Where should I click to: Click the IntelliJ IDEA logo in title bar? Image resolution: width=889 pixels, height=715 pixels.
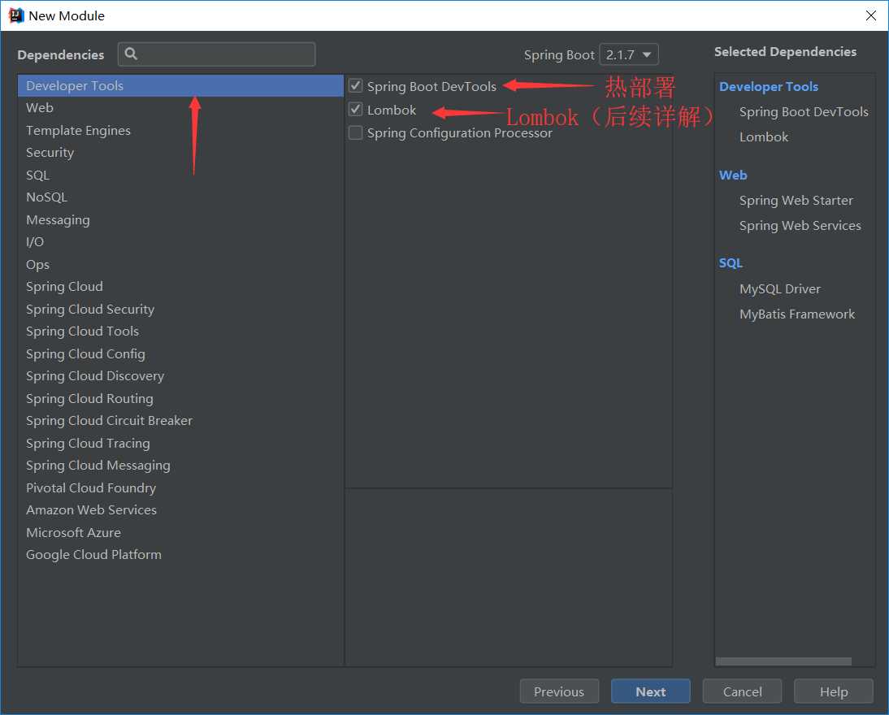click(16, 15)
